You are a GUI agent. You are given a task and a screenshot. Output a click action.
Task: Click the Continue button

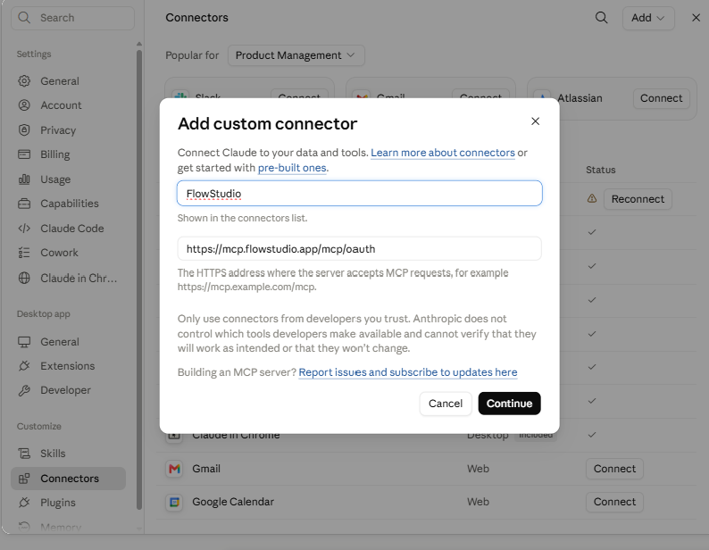tap(509, 404)
